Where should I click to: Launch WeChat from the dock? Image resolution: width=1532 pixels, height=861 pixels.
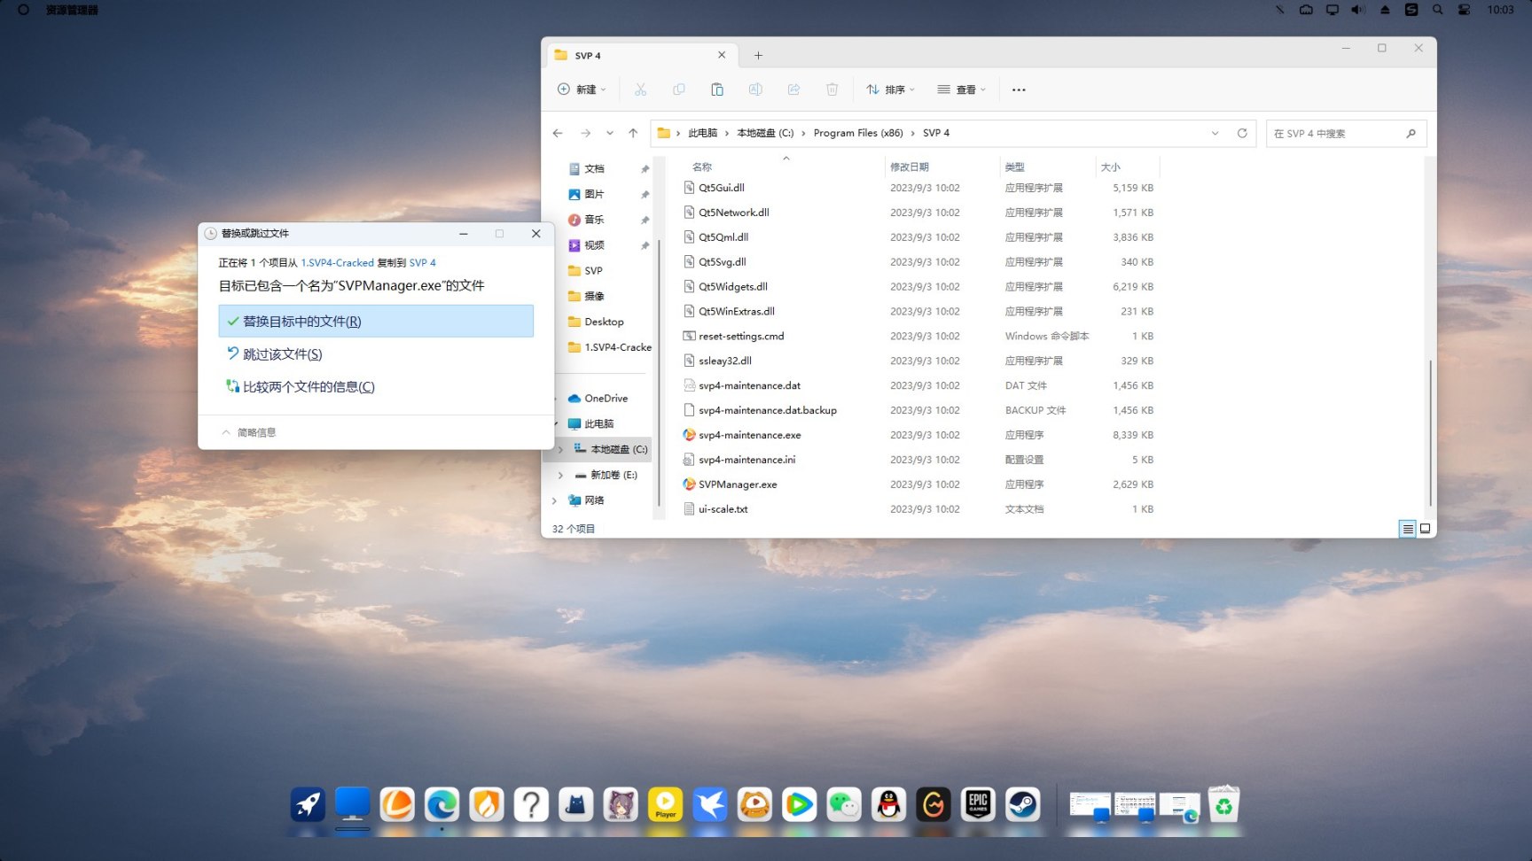844,805
